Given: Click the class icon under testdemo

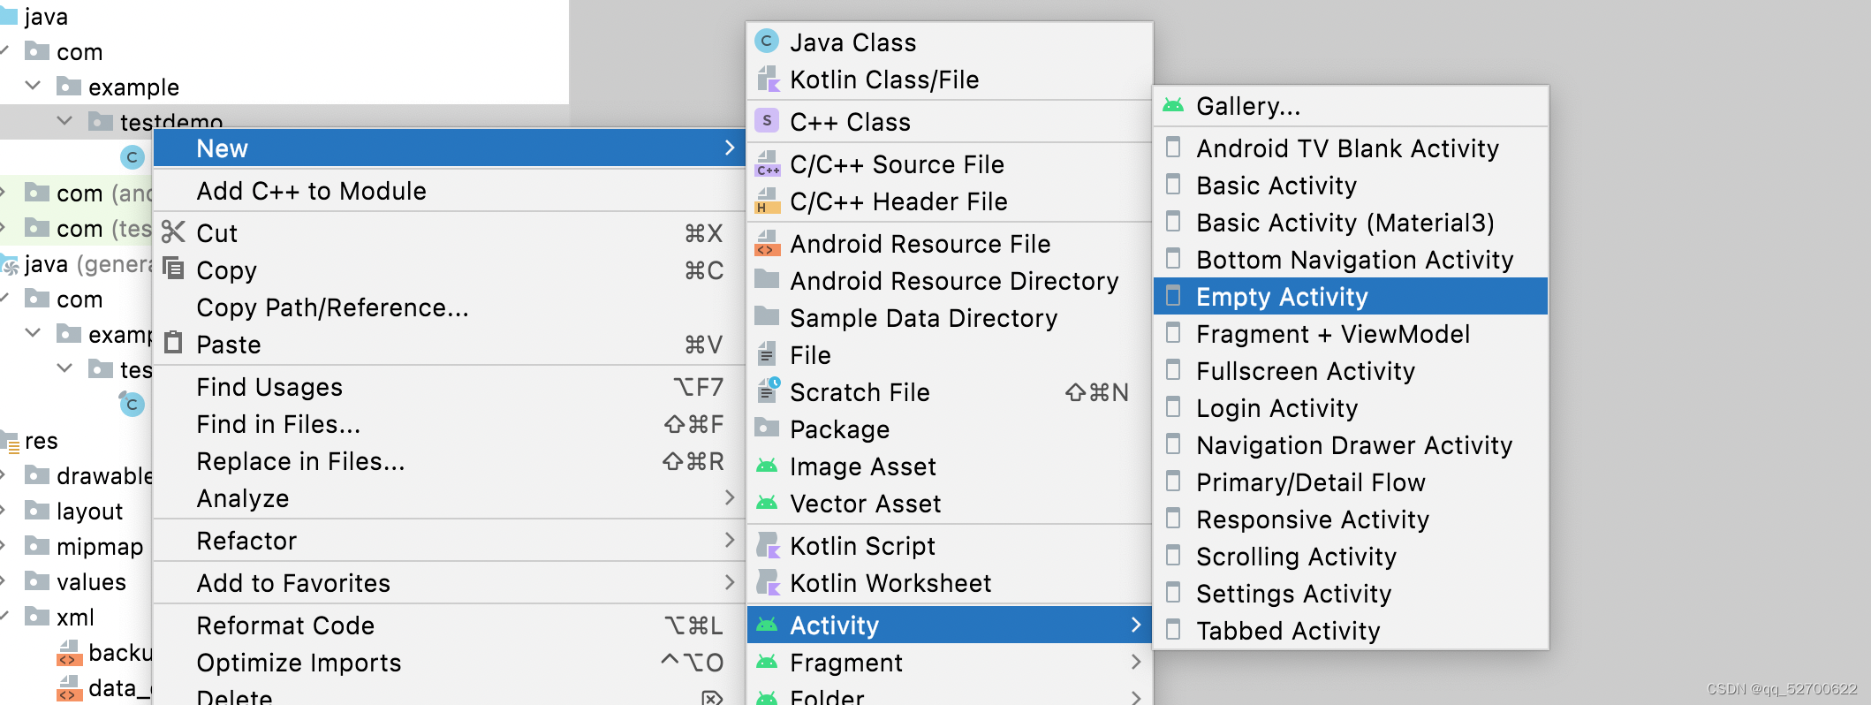Looking at the screenshot, I should (x=133, y=157).
